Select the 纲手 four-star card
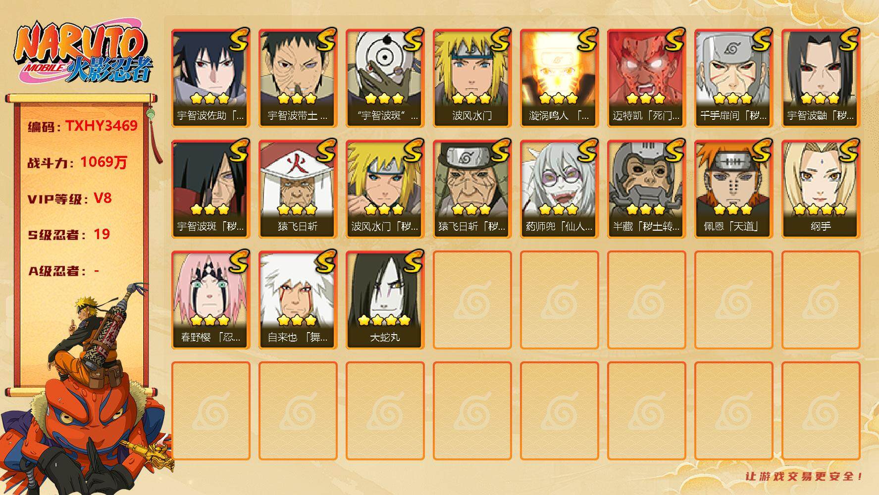 (821, 189)
